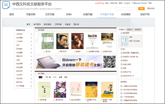Select the 月度热门 ranking tab
This screenshot has height=104, width=165.
130,30
